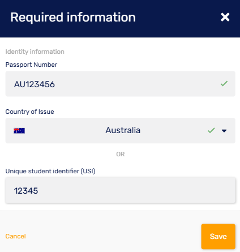Click the Australia country name text
Screen dimensions: 240x252
click(x=123, y=130)
